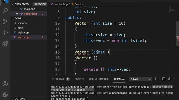179x100 pixels.
Task: Click 'Abort trap: 6' terminal line
Action: 61,96
